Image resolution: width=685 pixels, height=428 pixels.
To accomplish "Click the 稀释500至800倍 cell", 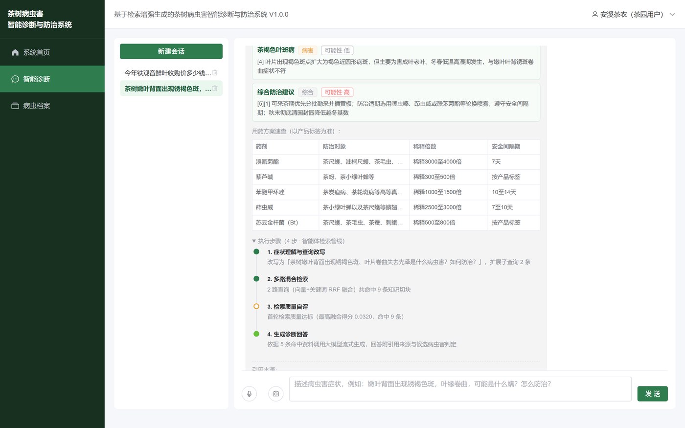I will (448, 223).
